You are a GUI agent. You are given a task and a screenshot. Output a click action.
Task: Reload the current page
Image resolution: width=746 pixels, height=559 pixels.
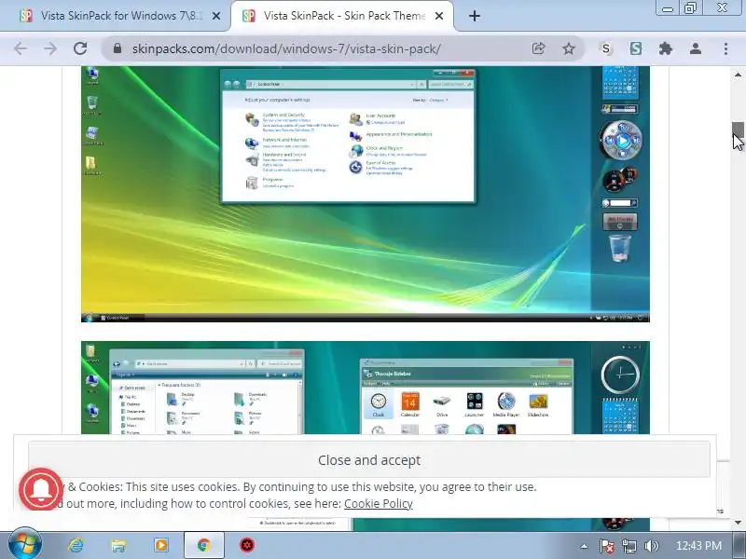(80, 48)
